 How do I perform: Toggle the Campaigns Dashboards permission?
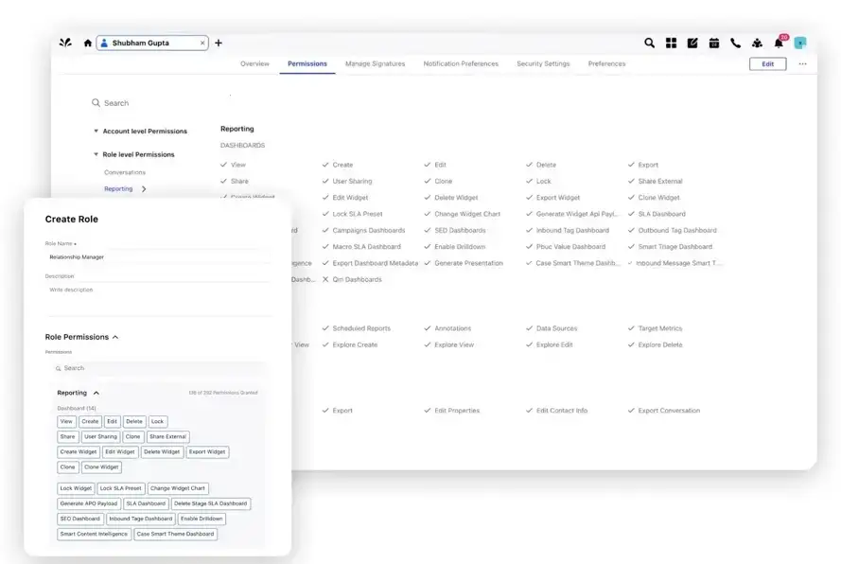325,230
